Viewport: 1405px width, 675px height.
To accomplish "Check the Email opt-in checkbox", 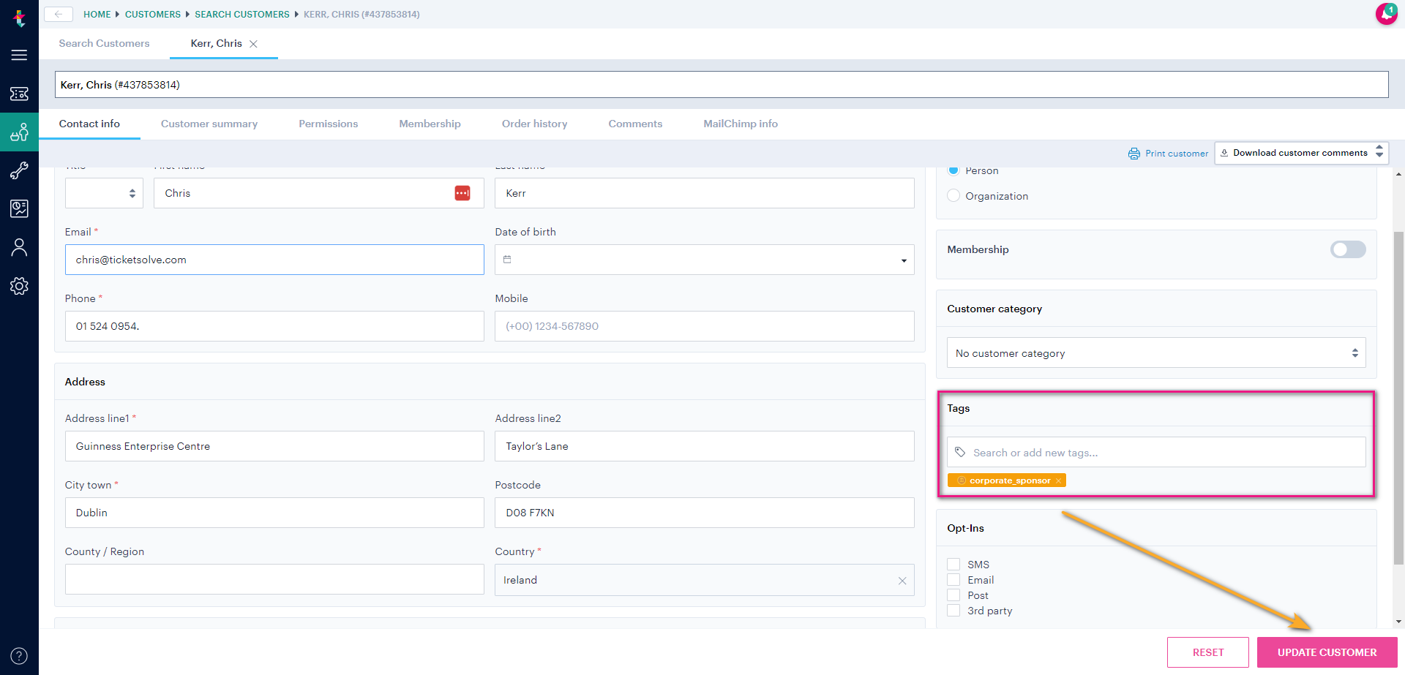I will pyautogui.click(x=953, y=579).
